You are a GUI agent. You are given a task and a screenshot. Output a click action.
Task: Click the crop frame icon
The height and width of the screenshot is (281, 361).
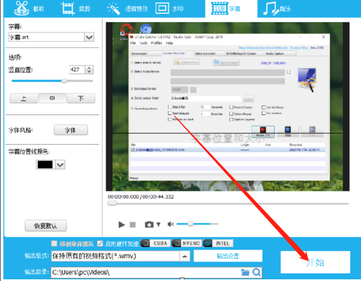click(x=68, y=8)
